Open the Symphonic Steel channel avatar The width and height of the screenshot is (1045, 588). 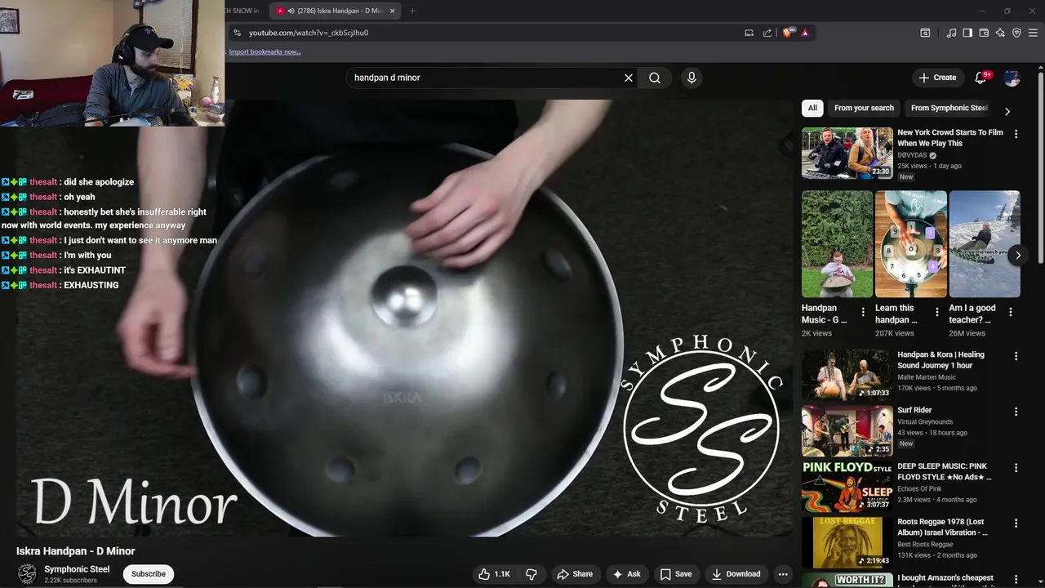coord(27,574)
